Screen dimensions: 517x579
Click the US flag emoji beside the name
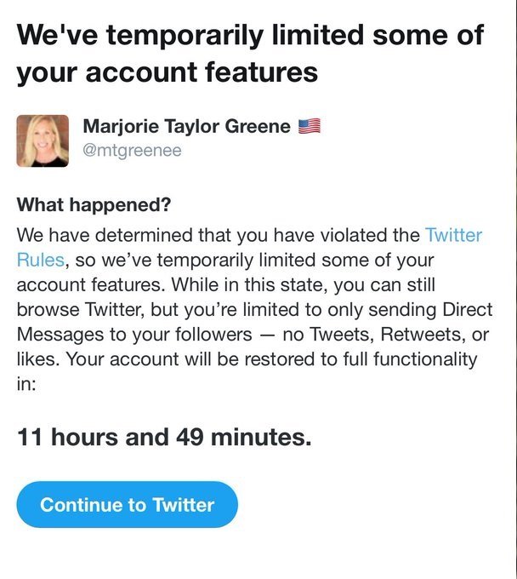(x=308, y=128)
